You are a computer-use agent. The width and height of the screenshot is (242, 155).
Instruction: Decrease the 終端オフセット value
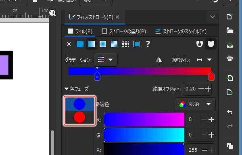[x=201, y=89]
